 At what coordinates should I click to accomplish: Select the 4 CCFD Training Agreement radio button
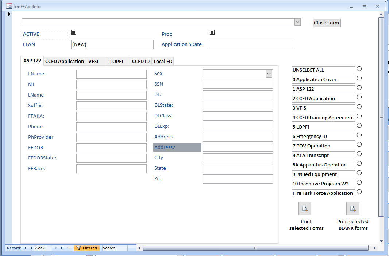tap(359, 116)
